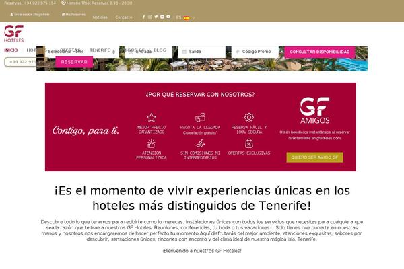Open the Instagram social icon
404x269 pixels.
click(150, 17)
